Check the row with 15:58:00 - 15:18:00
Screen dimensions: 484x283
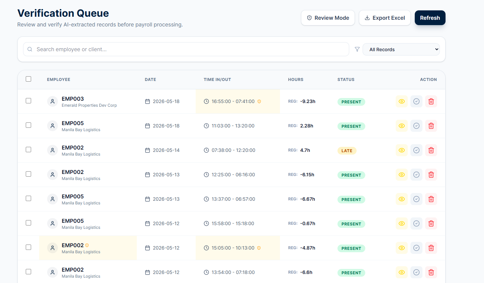(x=28, y=223)
